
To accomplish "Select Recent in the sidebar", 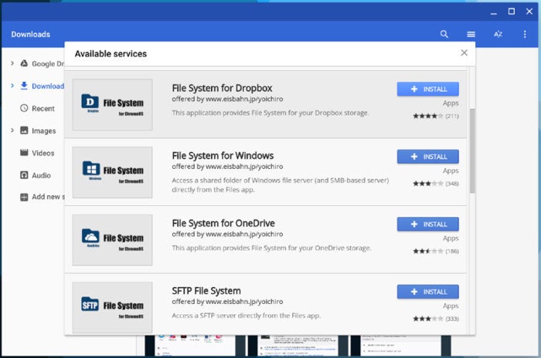I will click(43, 109).
